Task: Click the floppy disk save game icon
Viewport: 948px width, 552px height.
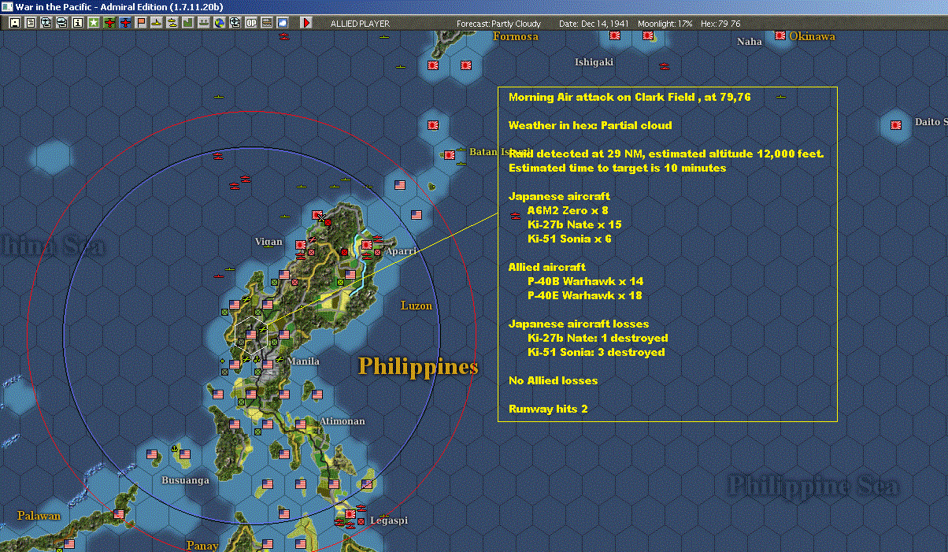Action: (14, 23)
